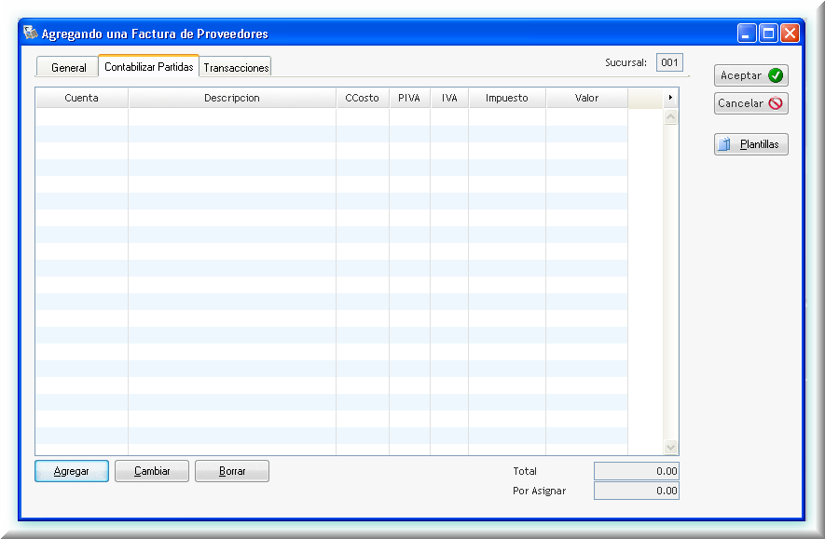Click the CCosto column header
The height and width of the screenshot is (539, 825).
click(x=363, y=98)
